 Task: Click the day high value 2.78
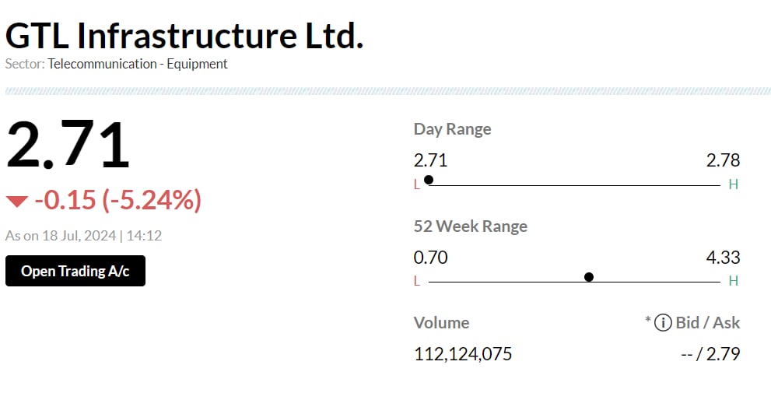723,161
